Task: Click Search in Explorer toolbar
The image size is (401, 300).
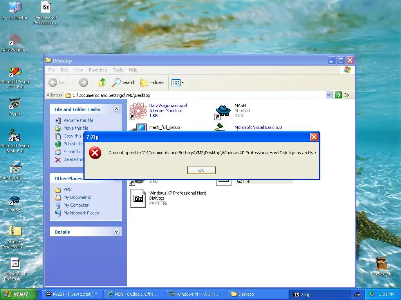Action: pyautogui.click(x=124, y=82)
